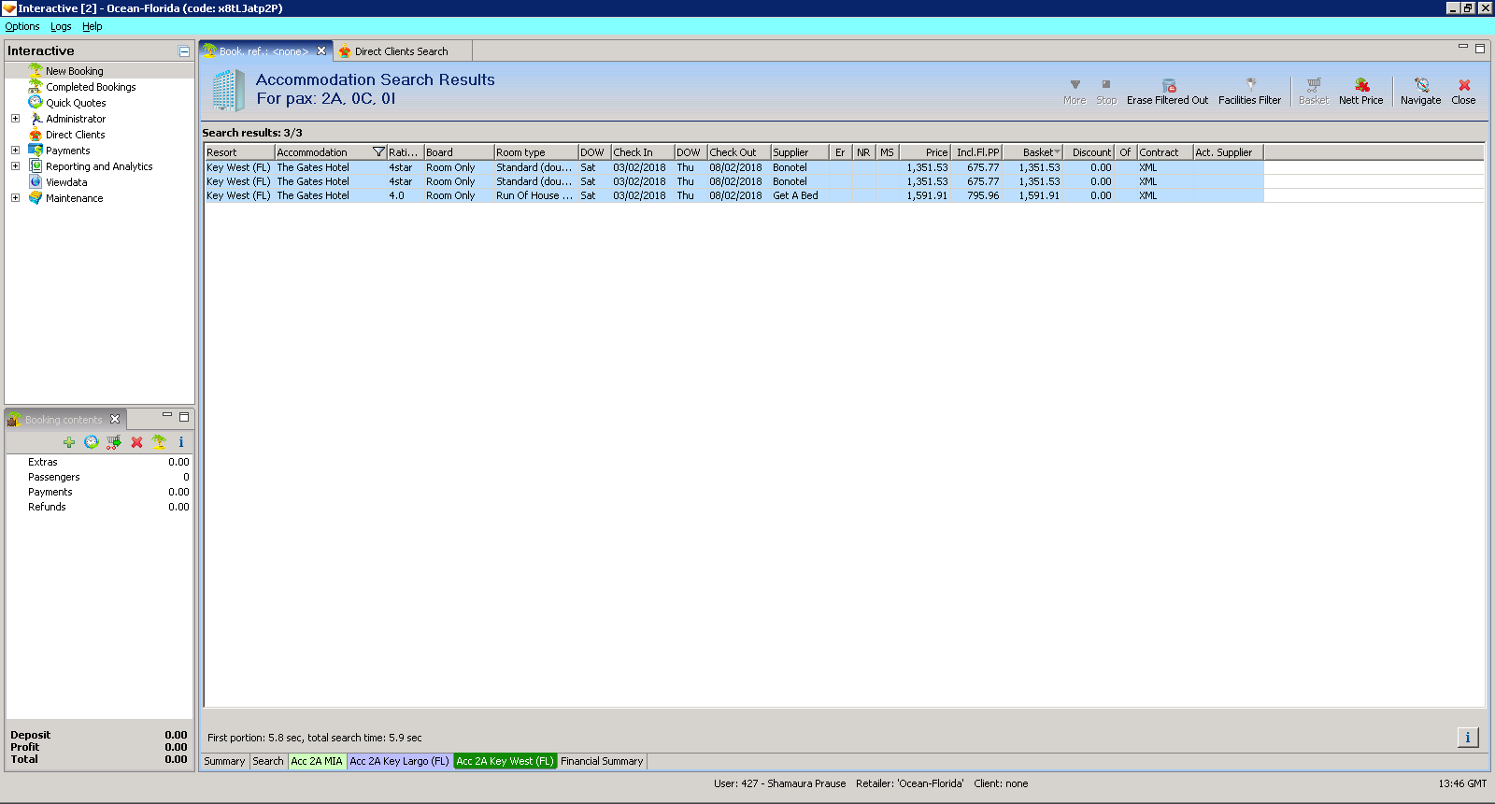
Task: Click the red X delete icon in Booking contents
Action: [x=136, y=442]
